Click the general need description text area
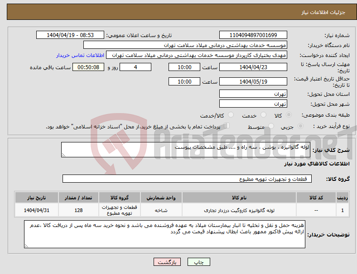357x274 pixels. 186,150
